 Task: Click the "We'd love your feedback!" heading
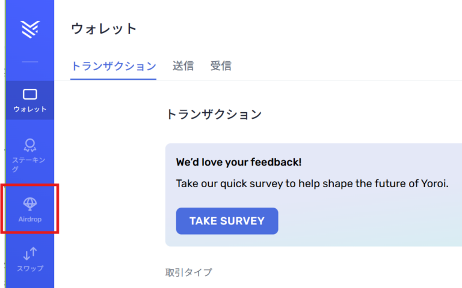239,162
